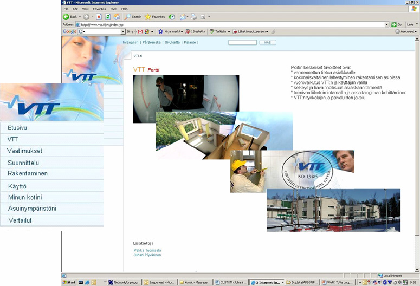Click the page scrollbar down arrow

pos(417,270)
